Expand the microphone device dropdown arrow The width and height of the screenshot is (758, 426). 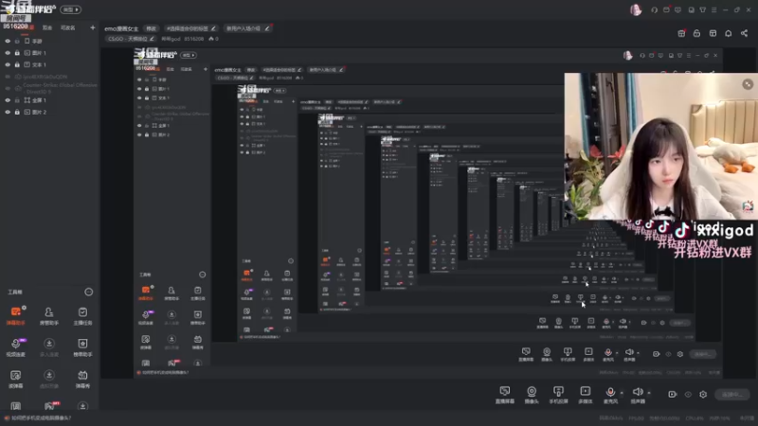[622, 393]
